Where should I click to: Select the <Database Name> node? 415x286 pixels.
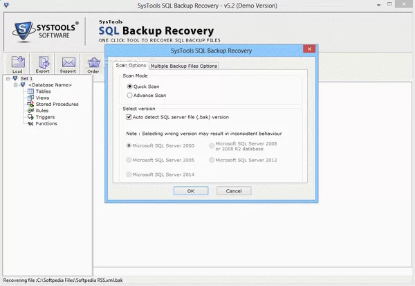50,84
